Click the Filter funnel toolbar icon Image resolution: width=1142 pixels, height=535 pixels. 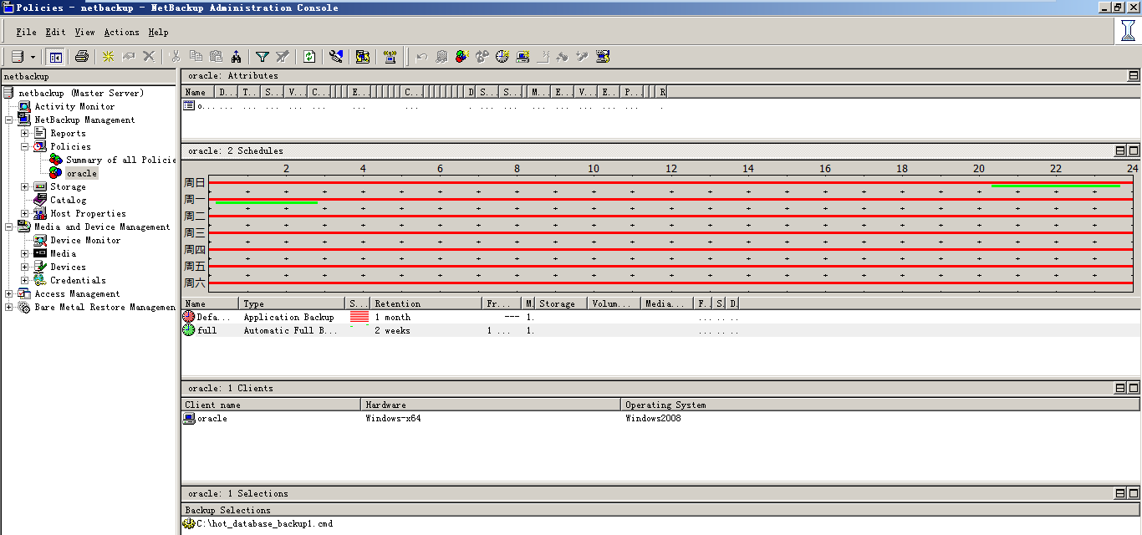point(263,57)
